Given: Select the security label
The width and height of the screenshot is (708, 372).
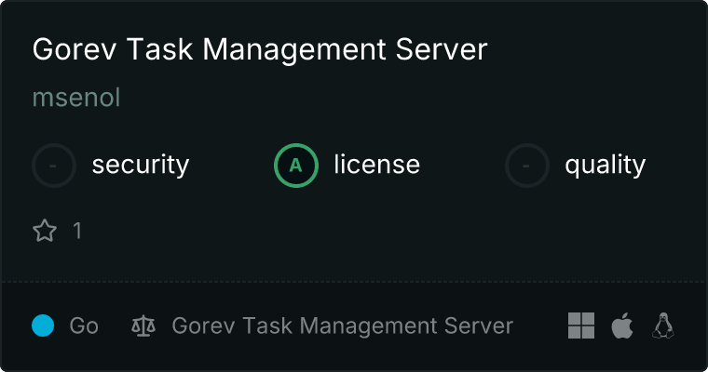Looking at the screenshot, I should point(140,166).
